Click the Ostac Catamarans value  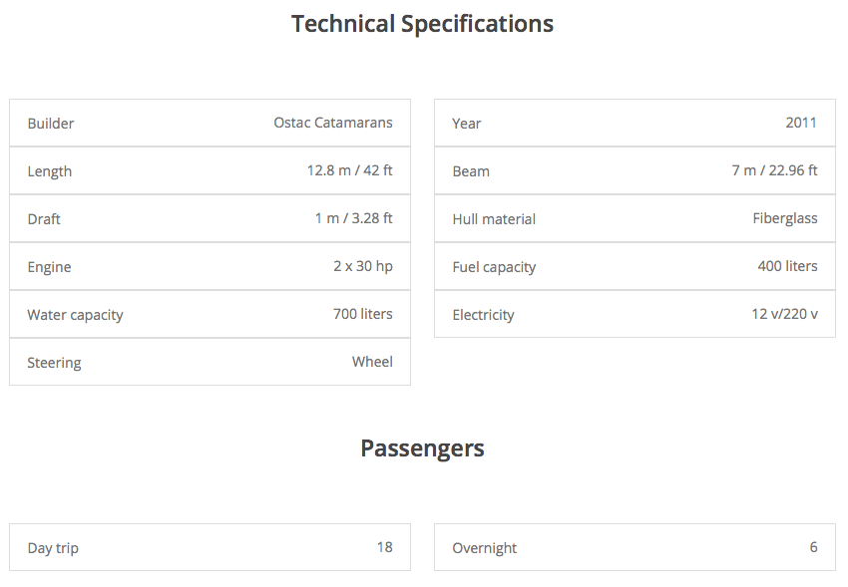333,123
